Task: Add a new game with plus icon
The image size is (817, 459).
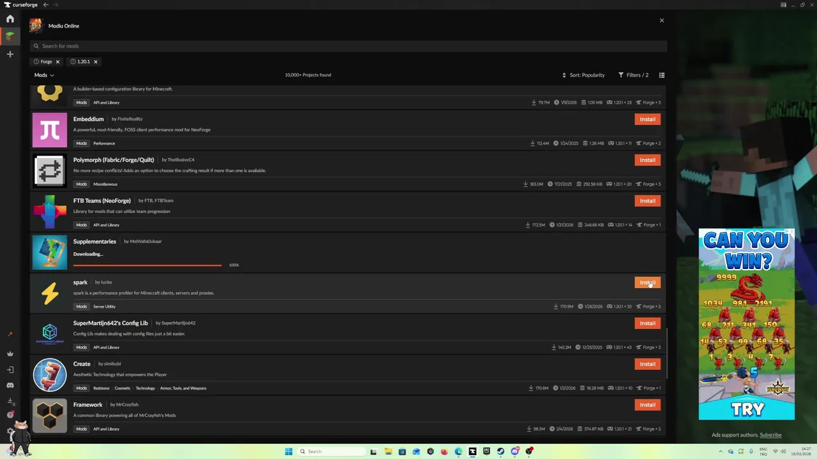Action: pos(10,54)
